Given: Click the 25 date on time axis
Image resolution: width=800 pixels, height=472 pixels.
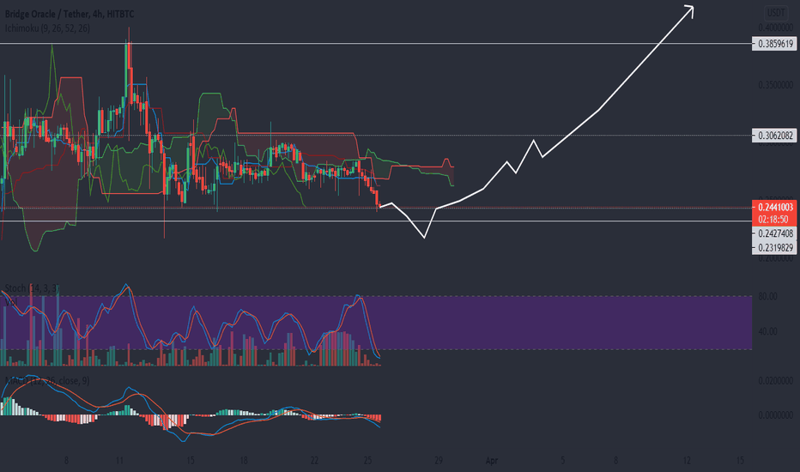Looking at the screenshot, I should 367,461.
